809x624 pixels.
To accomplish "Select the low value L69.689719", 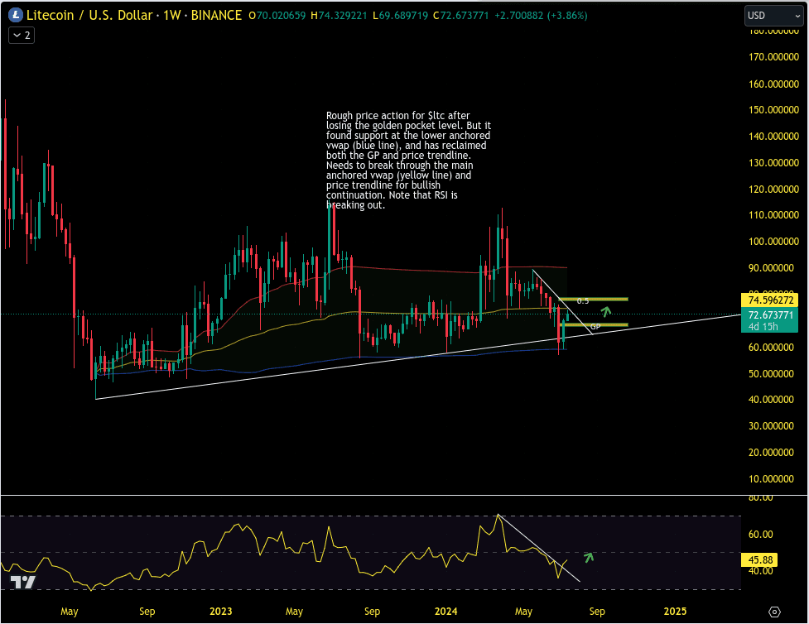I will click(399, 16).
